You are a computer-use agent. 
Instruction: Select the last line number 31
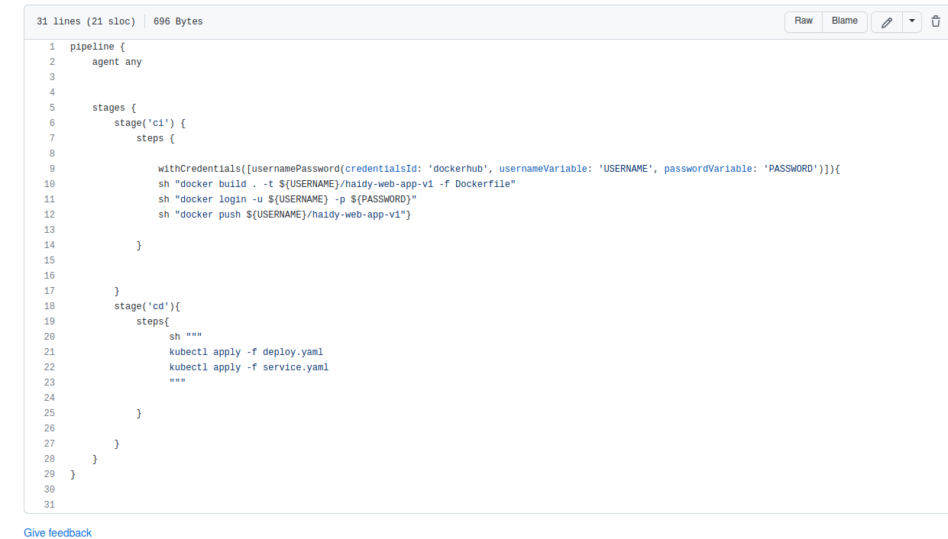pyautogui.click(x=49, y=505)
